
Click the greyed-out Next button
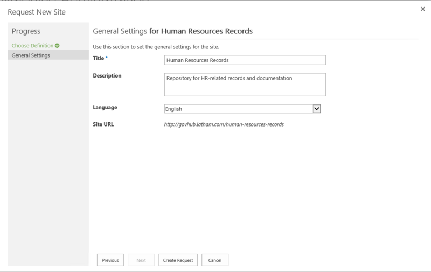141,260
